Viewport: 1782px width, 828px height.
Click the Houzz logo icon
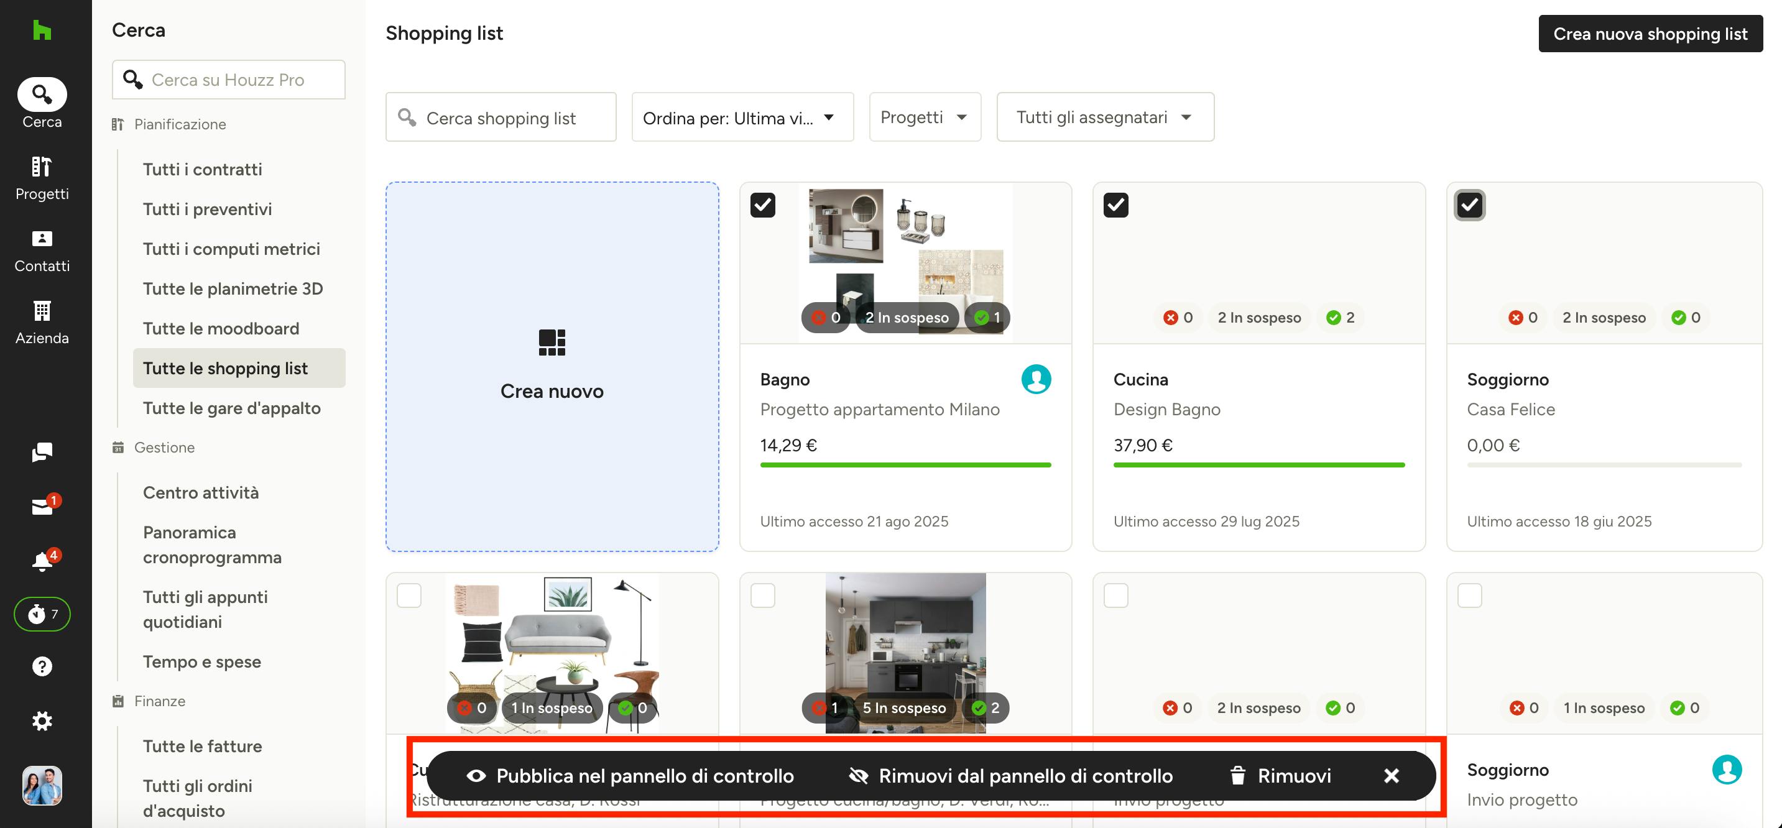[42, 30]
